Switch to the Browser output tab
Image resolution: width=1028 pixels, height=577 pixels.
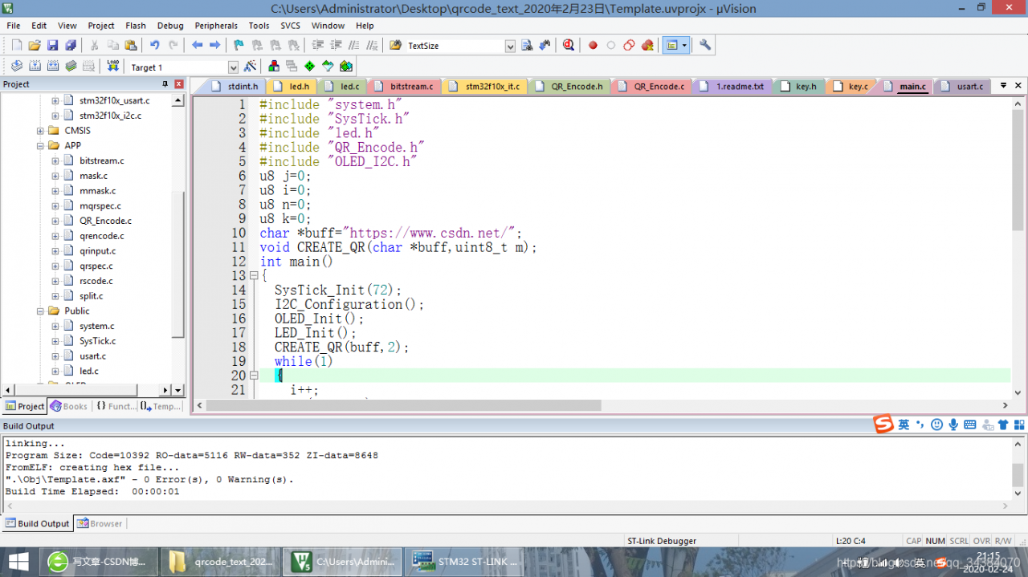tap(100, 523)
